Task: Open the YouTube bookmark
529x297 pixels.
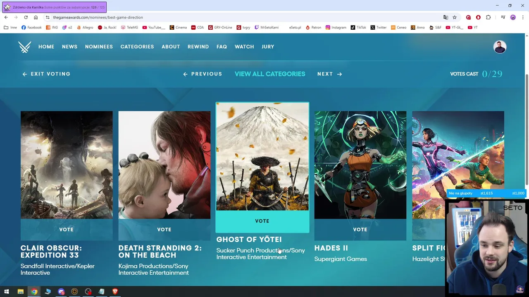Action: 154,28
